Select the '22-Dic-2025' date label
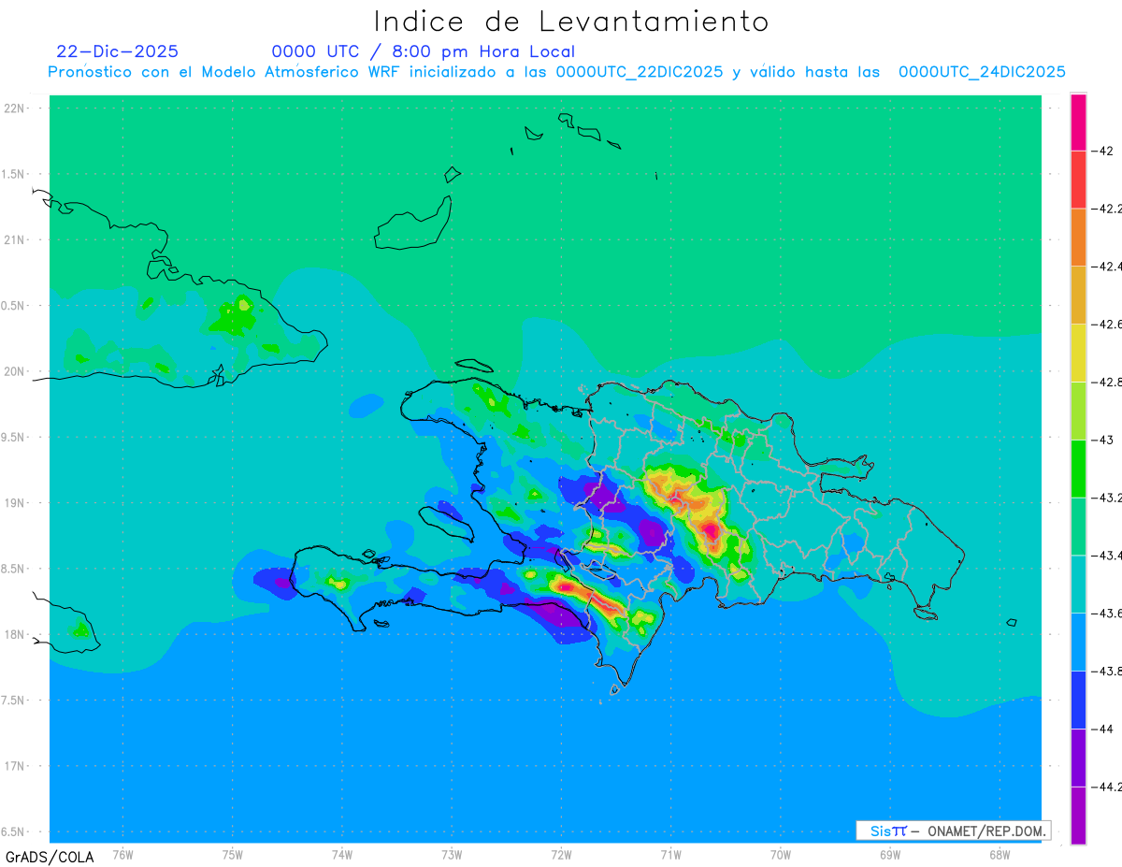Screen dimensions: 1122x867 click(117, 51)
